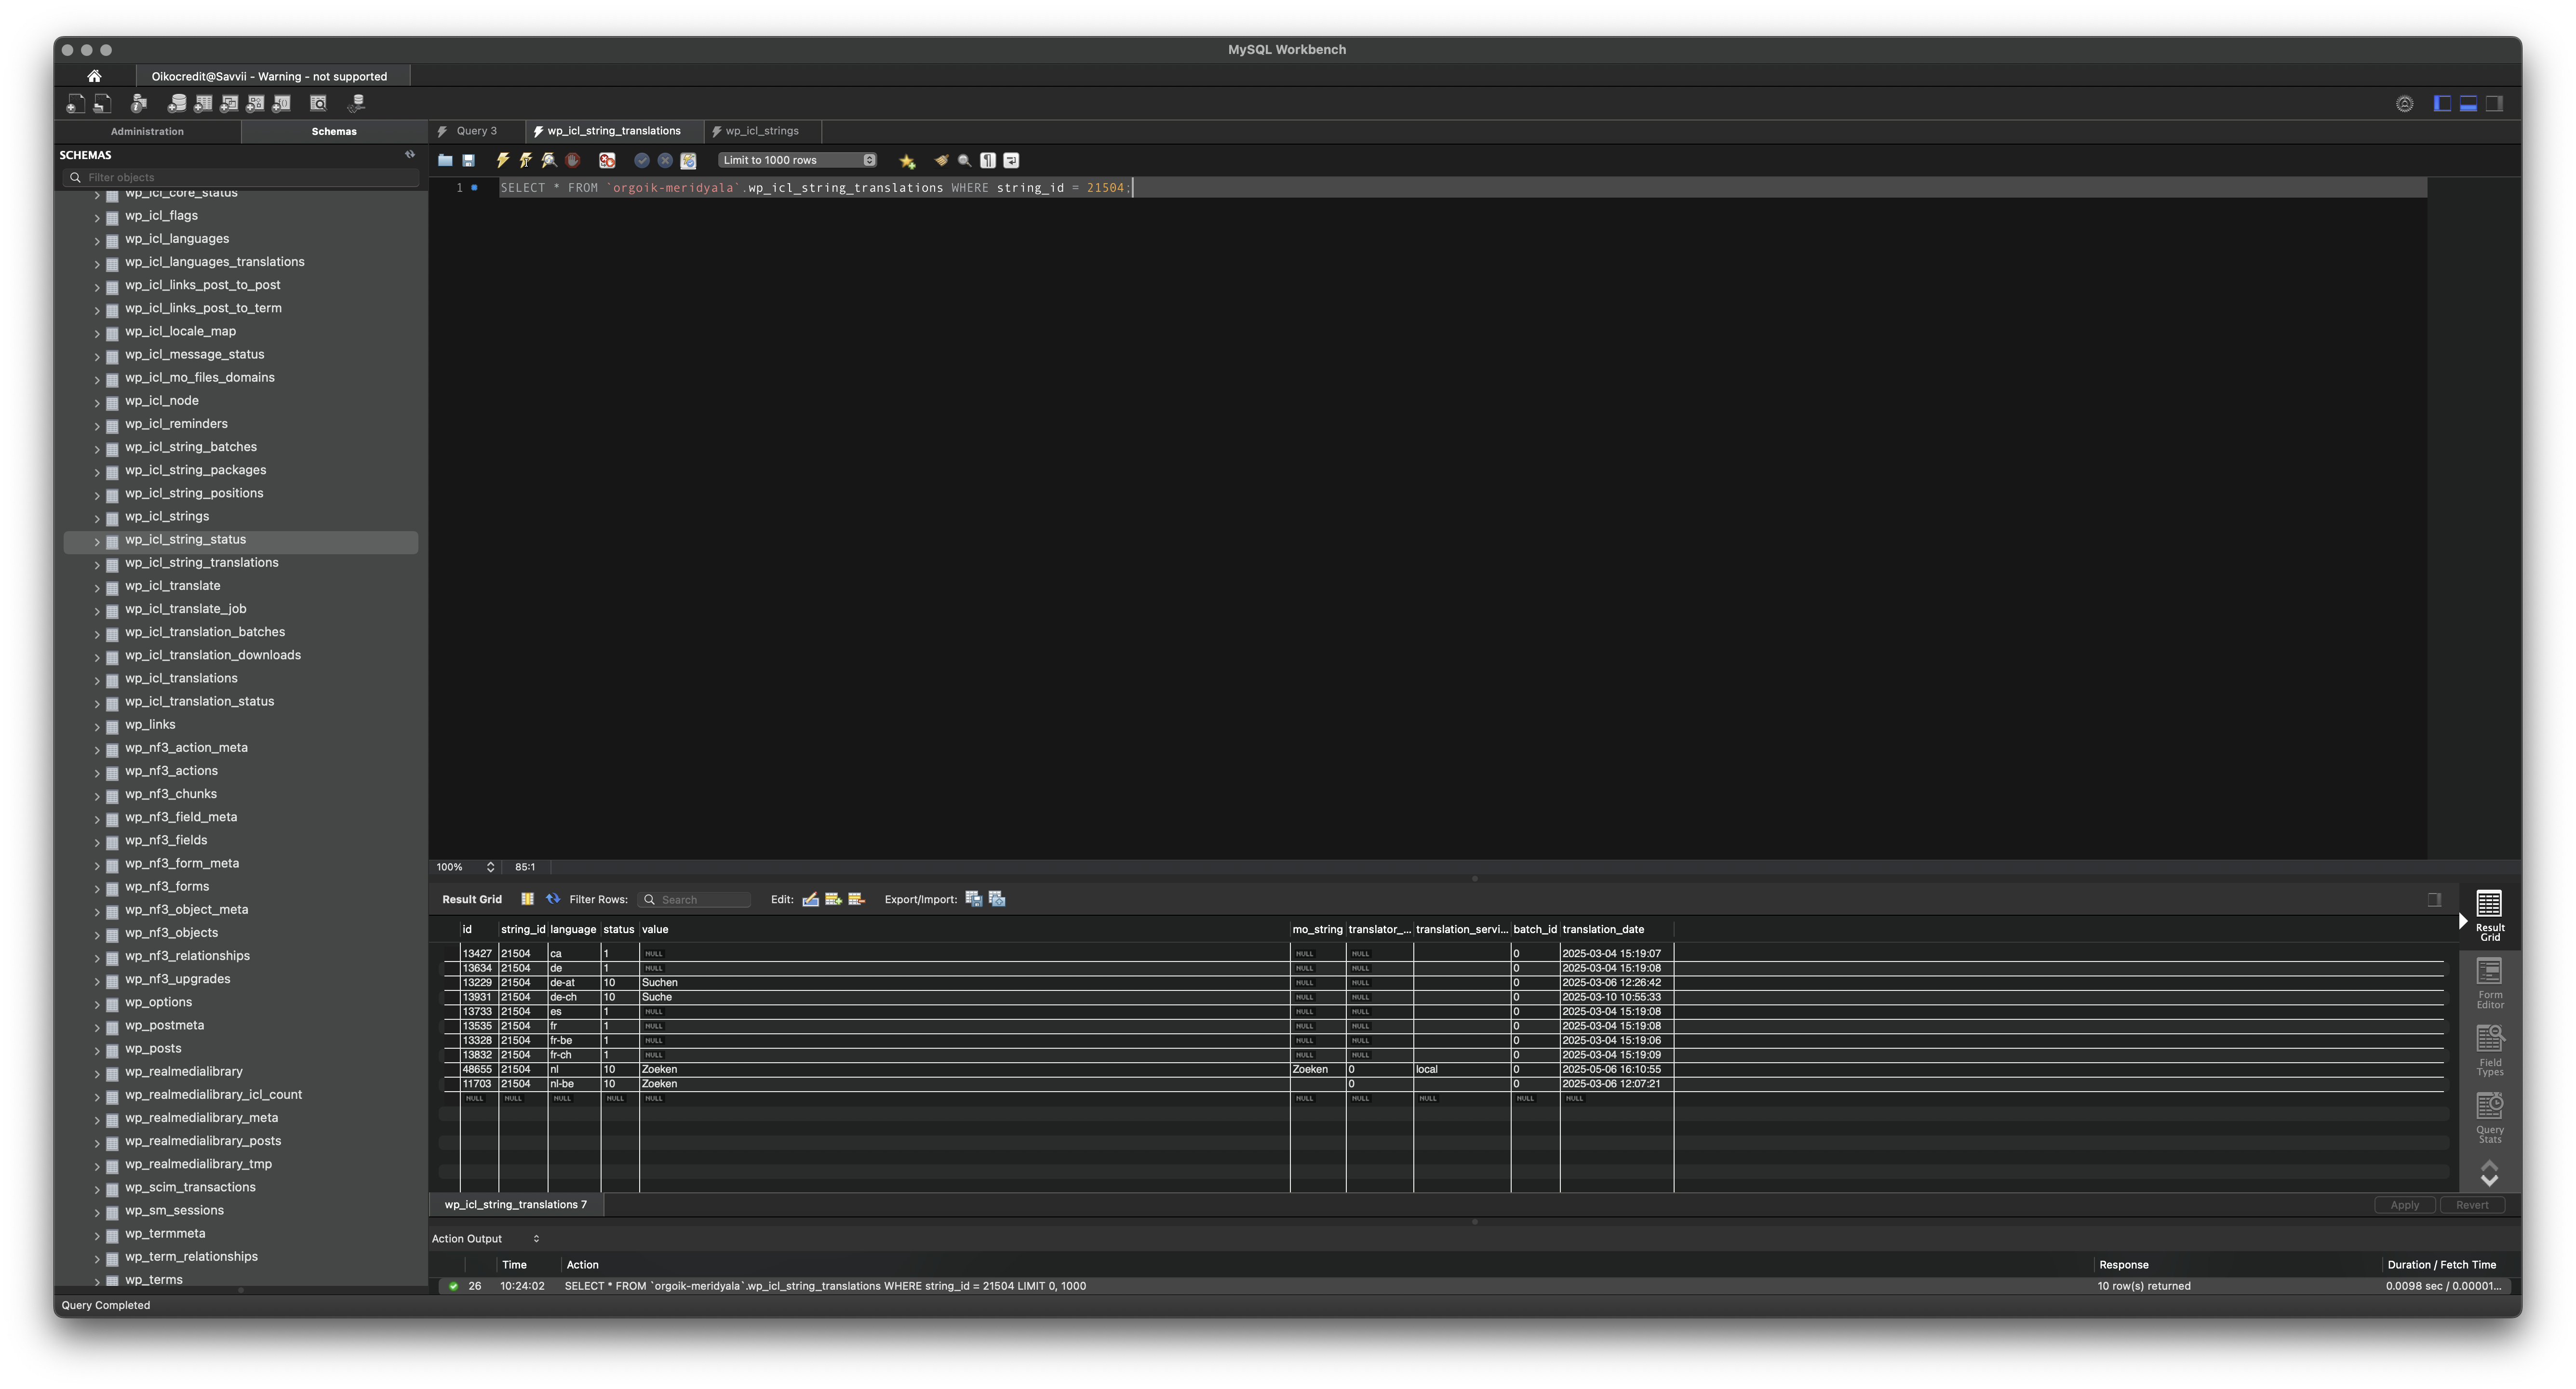Save the script to file

[468, 160]
